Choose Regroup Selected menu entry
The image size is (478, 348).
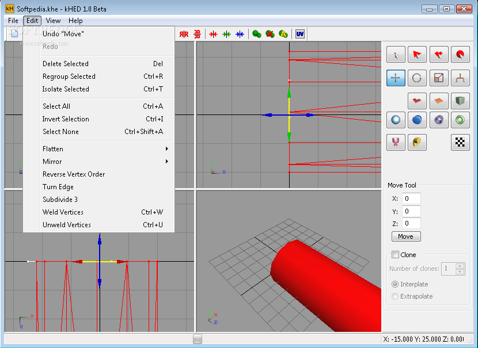[x=105, y=77]
